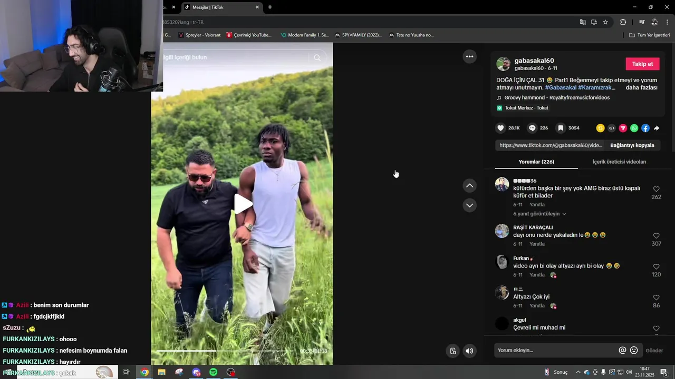Save video with the bookmark icon
Viewport: 675px width, 379px height.
coord(561,128)
